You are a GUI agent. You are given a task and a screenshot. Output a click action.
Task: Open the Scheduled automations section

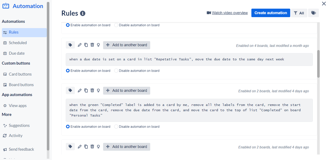[17, 43]
